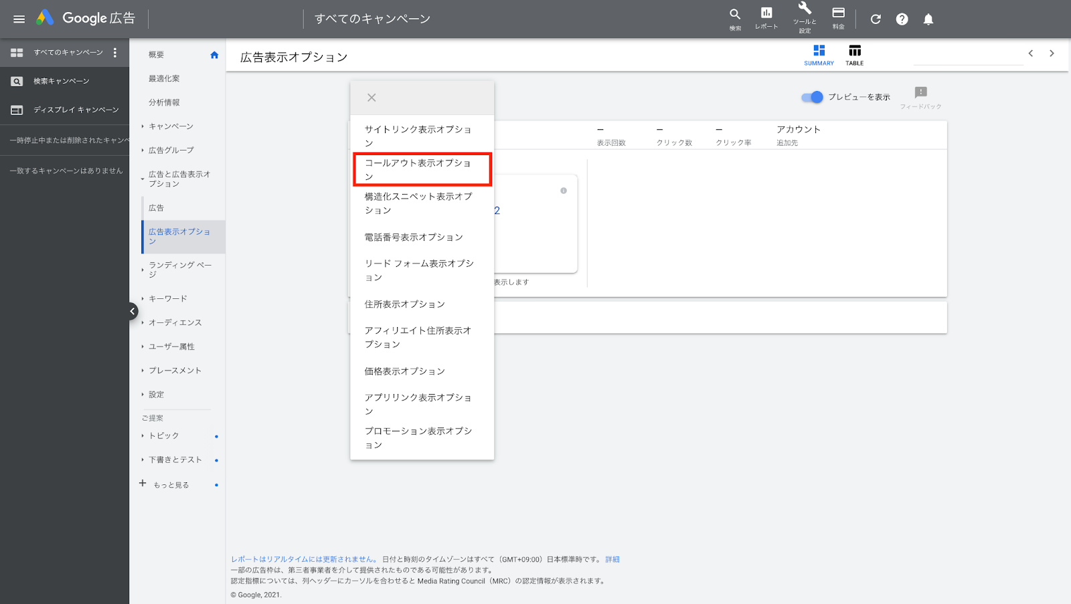Viewport: 1071px width, 604px height.
Task: Select サイトリンク表示オプション from menu
Action: coord(422,136)
